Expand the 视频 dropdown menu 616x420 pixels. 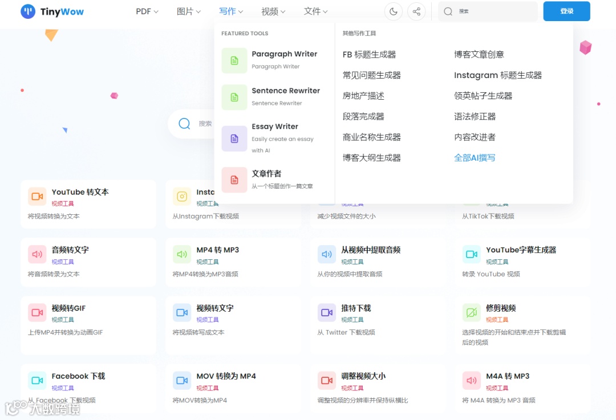pos(273,11)
